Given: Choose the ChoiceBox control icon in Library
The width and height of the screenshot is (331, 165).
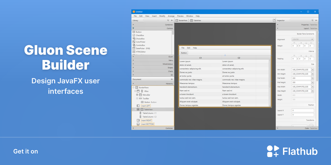Looking at the screenshot, I should [x=134, y=38].
